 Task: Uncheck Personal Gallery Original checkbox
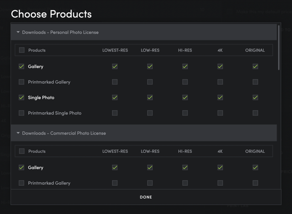tap(255, 66)
